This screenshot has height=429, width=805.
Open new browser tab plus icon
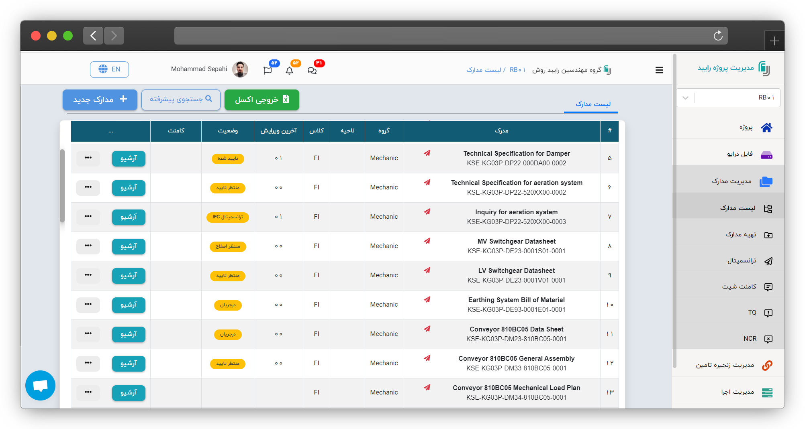774,41
